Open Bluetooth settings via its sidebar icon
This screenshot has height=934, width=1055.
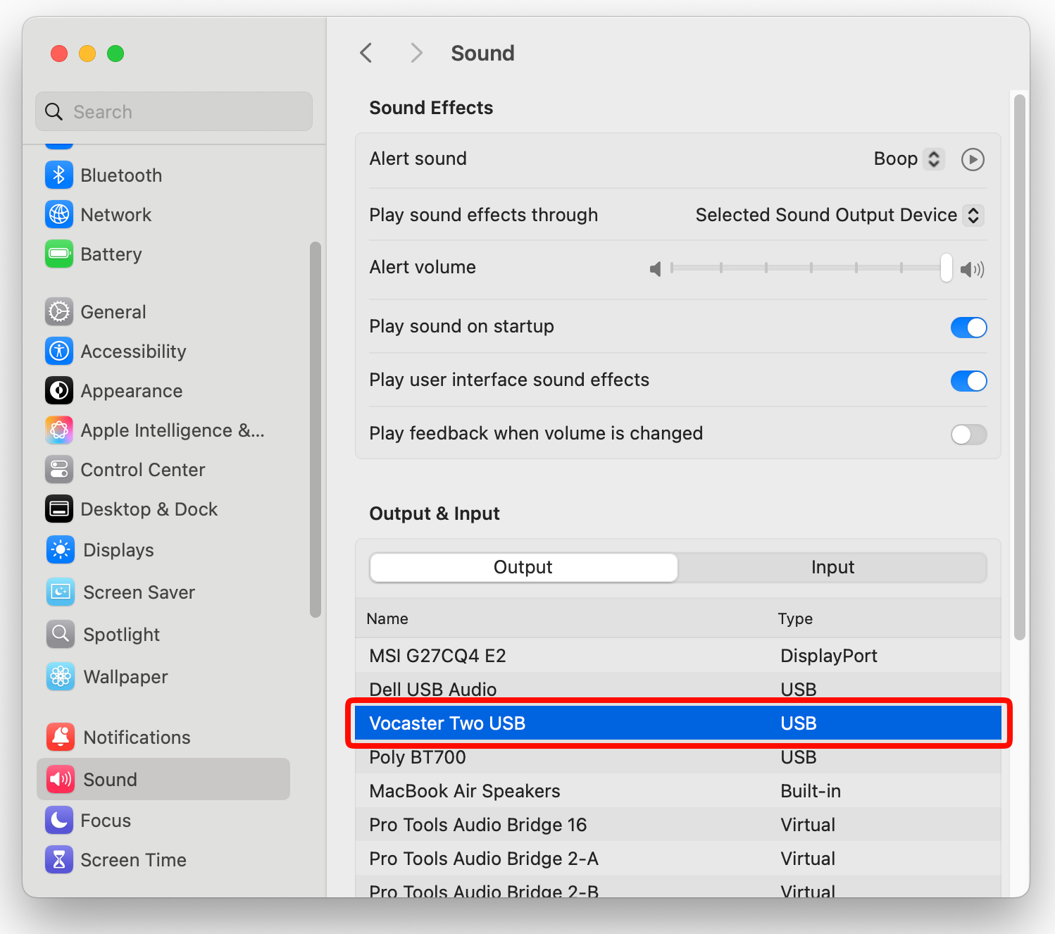coord(59,175)
